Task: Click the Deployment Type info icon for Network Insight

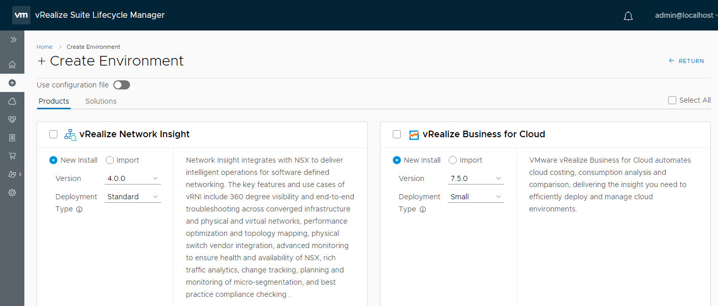Action: [x=79, y=209]
